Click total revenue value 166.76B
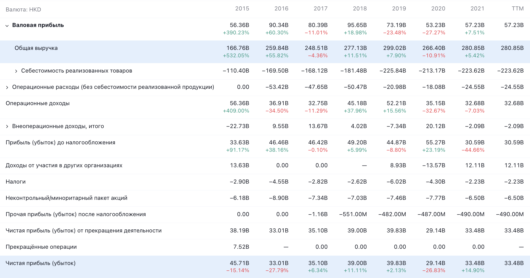 point(238,48)
